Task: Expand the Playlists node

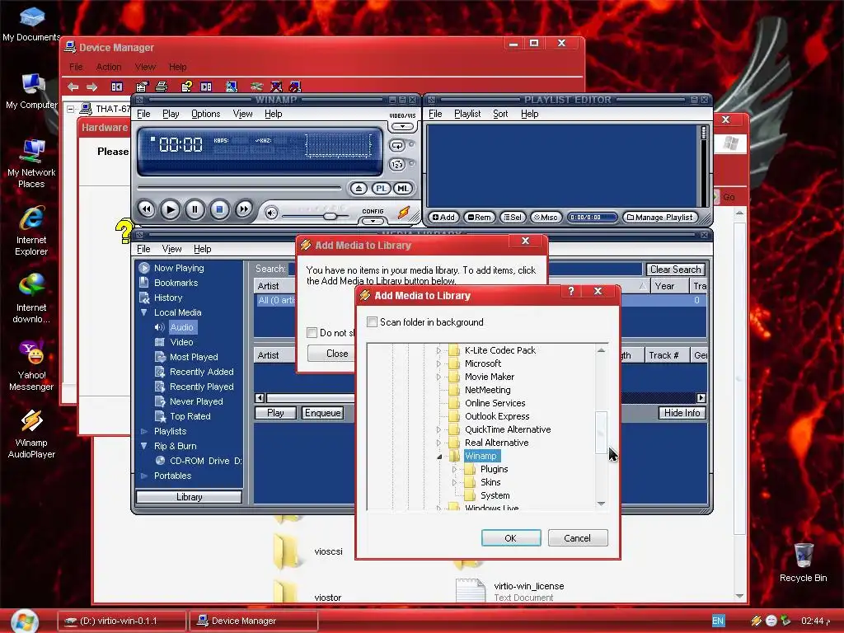Action: 143,431
